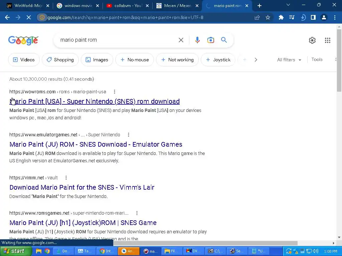Open Chrome's three-dot menu
342x256 pixels.
click(335, 17)
